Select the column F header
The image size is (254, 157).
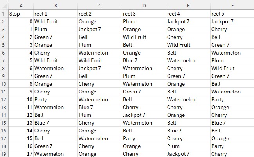(x=232, y=5)
